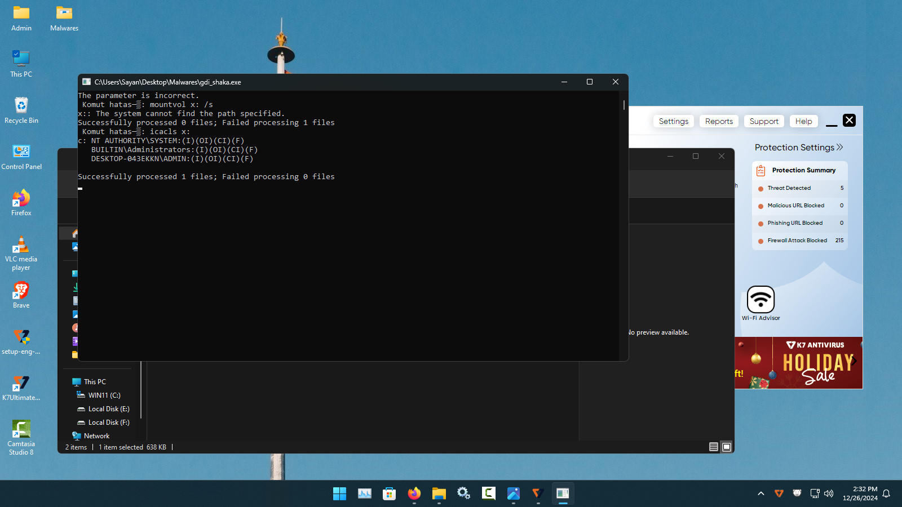Open the Malwares folder on desktop
Screen dimensions: 902x507
[x=64, y=18]
